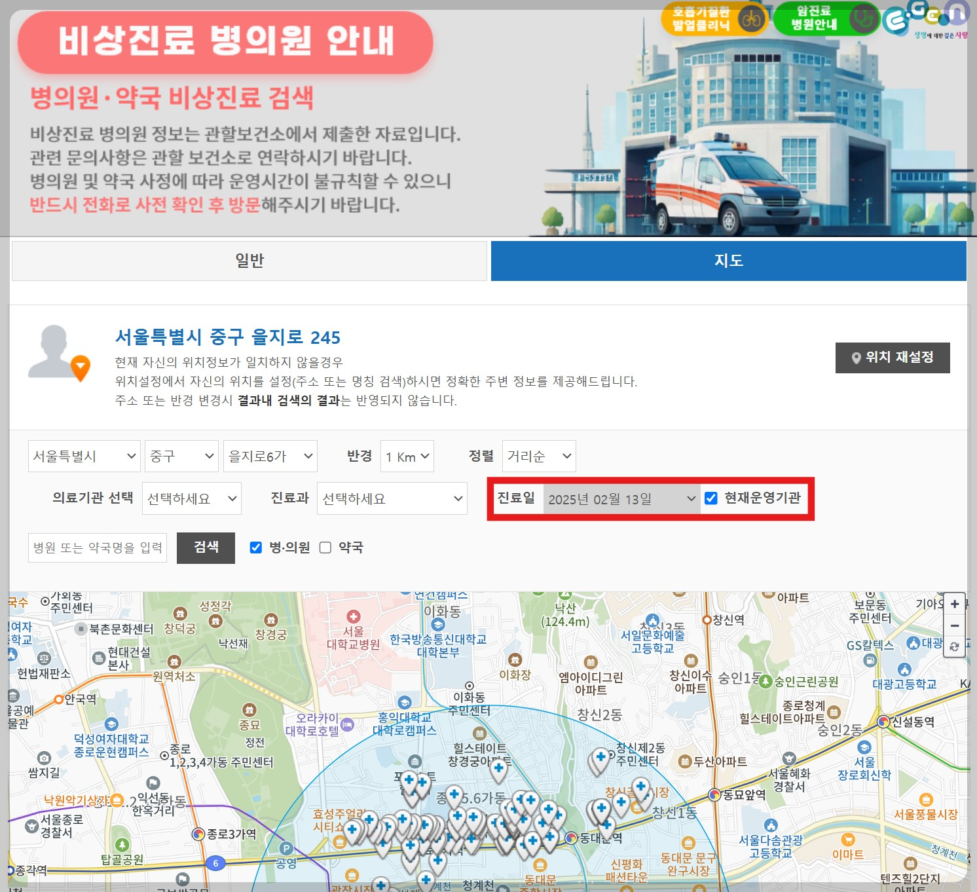Screen dimensions: 977x892
Task: Open the 진료일 date picker
Action: click(621, 498)
